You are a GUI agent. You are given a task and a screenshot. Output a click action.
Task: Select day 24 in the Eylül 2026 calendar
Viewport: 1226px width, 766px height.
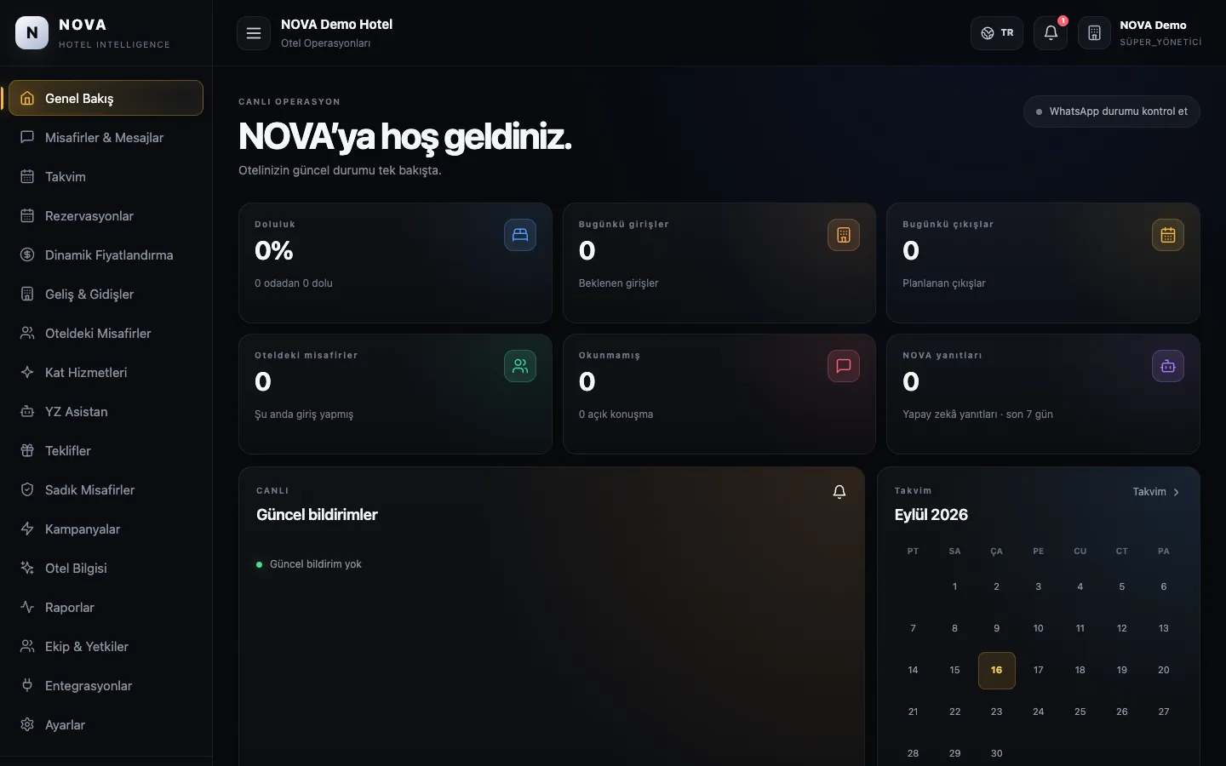point(1038,712)
